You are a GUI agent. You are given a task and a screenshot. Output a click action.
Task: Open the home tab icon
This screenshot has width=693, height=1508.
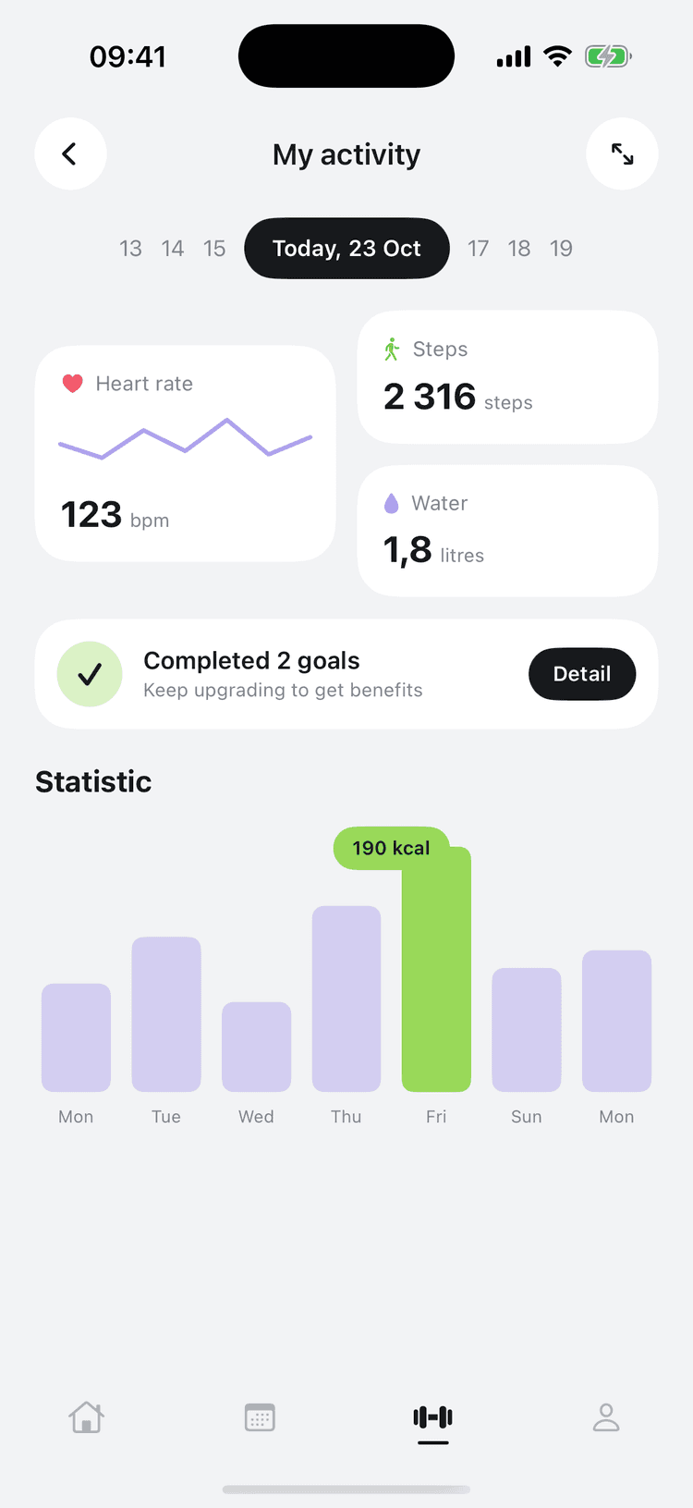[x=86, y=1416]
